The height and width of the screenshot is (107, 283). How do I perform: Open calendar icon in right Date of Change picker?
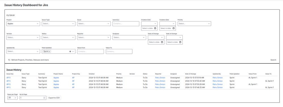180,42
